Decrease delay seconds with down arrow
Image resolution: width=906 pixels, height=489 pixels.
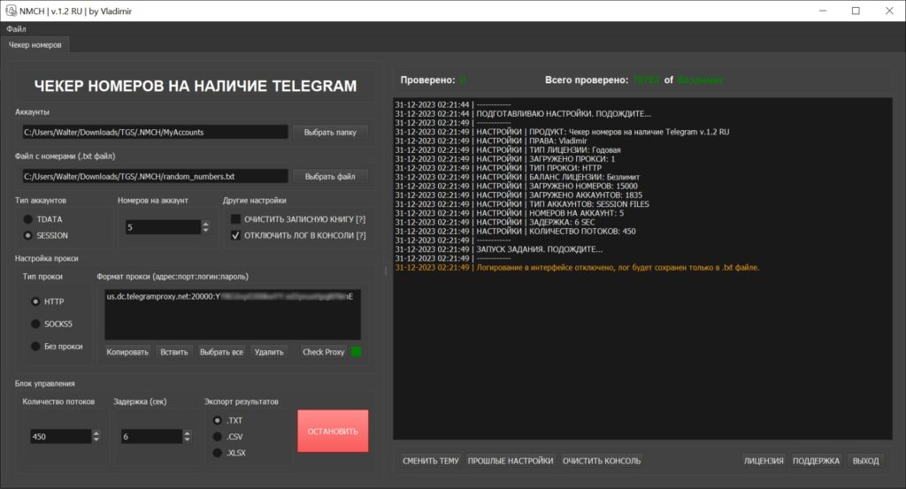pyautogui.click(x=188, y=440)
